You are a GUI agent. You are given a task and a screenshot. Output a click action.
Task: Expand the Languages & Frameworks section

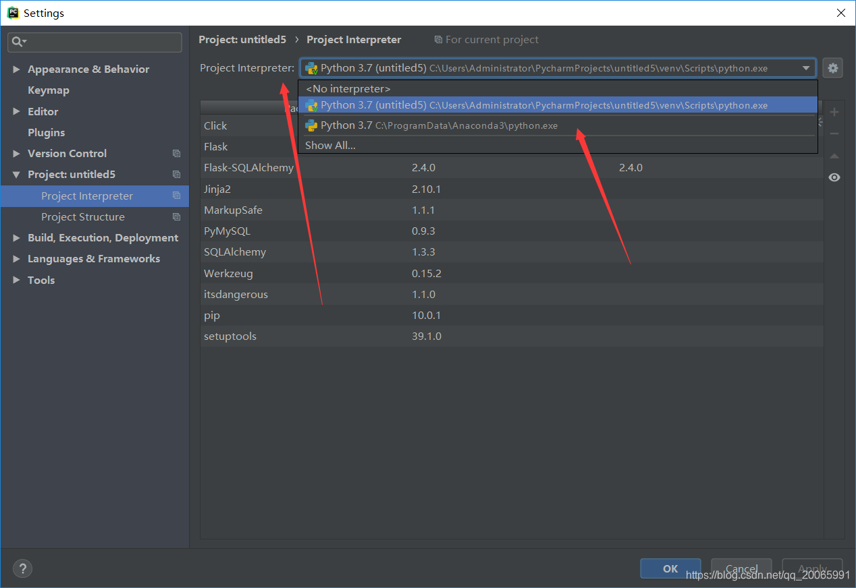pyautogui.click(x=16, y=259)
